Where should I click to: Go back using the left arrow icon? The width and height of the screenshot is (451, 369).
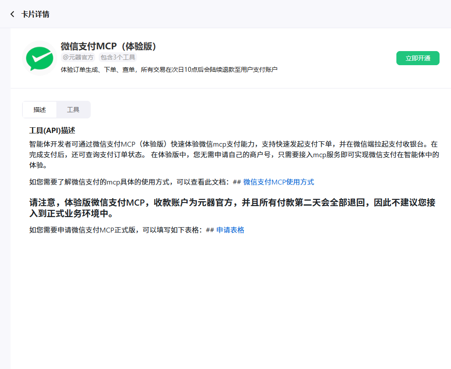(x=12, y=14)
